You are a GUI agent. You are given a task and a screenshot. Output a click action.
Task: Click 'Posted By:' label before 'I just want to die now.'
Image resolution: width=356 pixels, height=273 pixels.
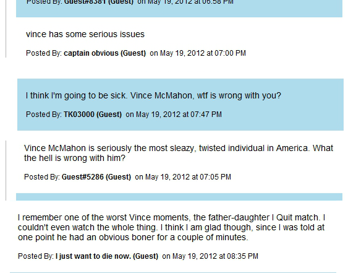pos(36,256)
